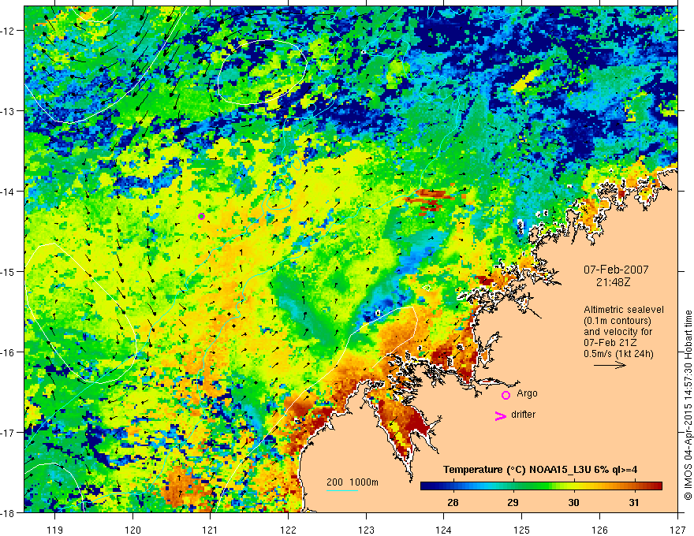The height and width of the screenshot is (536, 694).
Task: Click the longitude axis label '125'
Action: [522, 530]
